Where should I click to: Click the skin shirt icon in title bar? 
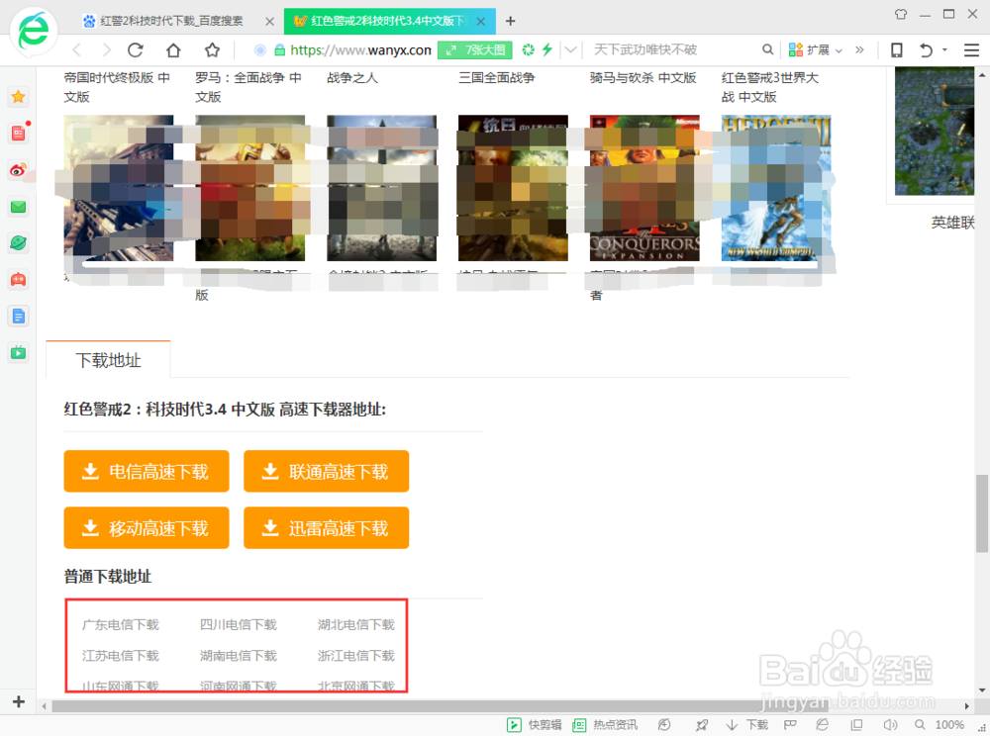(x=901, y=14)
